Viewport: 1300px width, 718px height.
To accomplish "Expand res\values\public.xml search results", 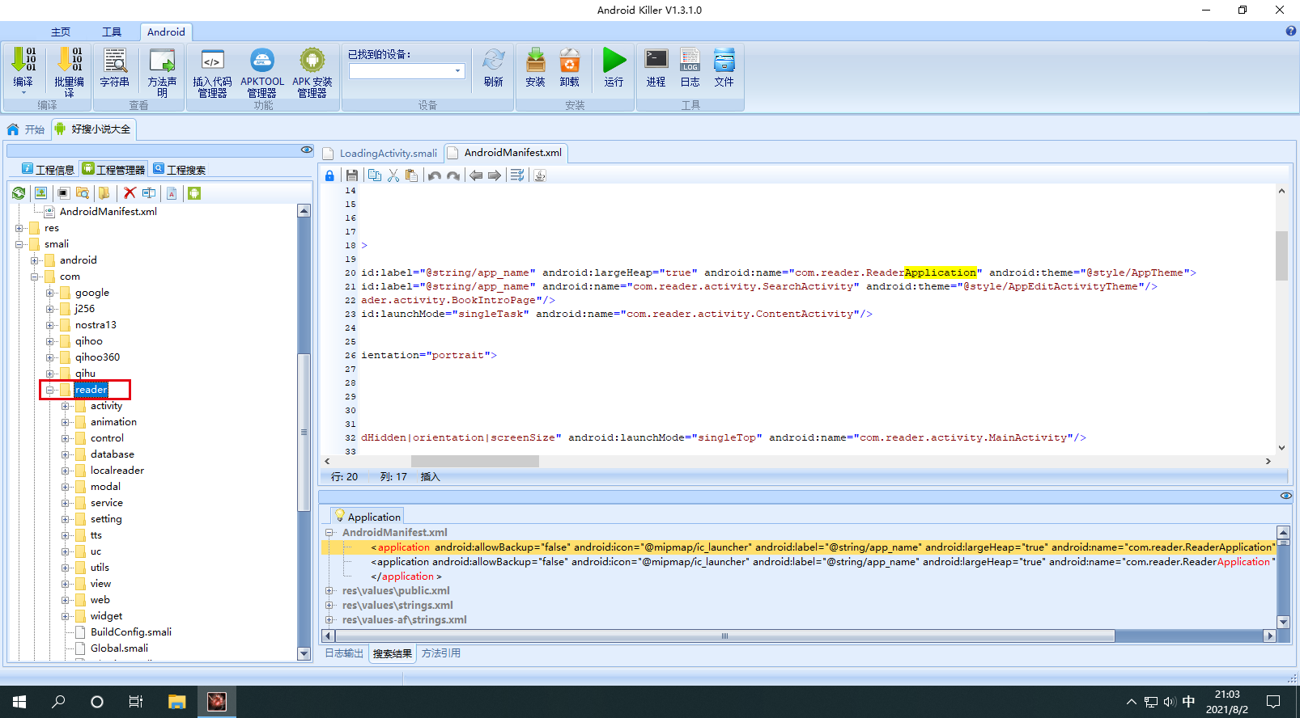I will [329, 590].
